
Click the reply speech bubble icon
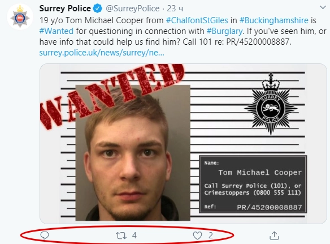[45, 236]
